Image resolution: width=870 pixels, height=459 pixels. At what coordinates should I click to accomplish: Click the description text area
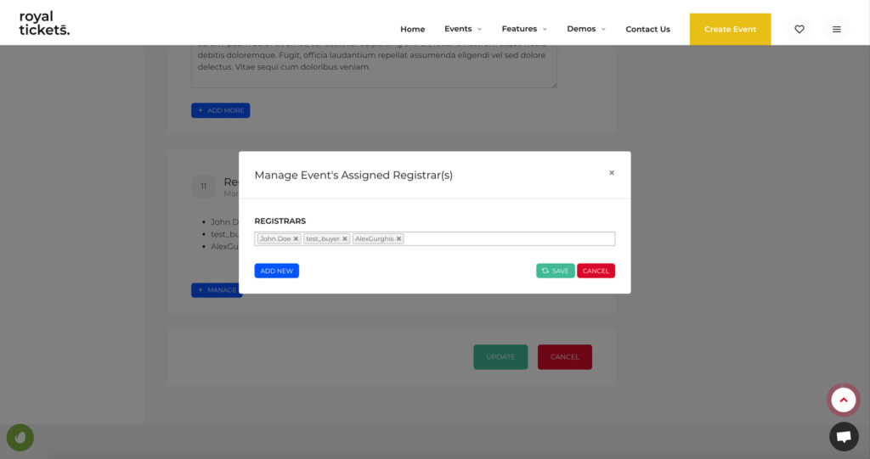click(x=374, y=66)
